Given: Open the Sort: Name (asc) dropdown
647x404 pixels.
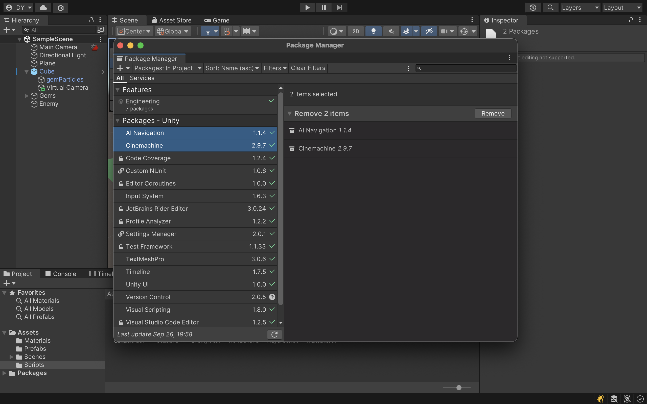Looking at the screenshot, I should point(232,68).
